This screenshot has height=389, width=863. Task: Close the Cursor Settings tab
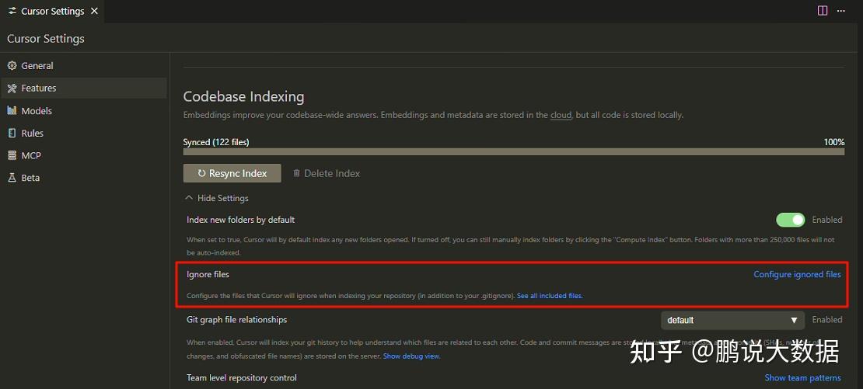94,12
